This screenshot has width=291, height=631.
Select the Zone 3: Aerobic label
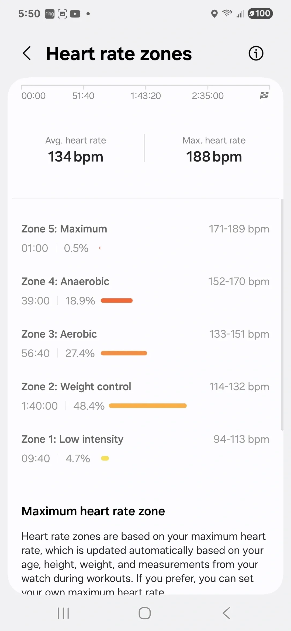click(x=59, y=334)
